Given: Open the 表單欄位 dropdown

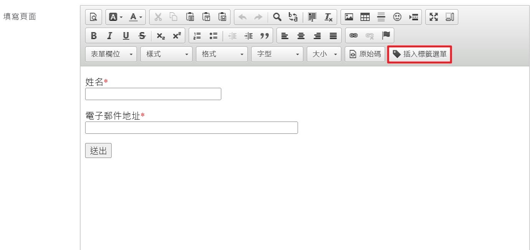Looking at the screenshot, I should (x=111, y=54).
